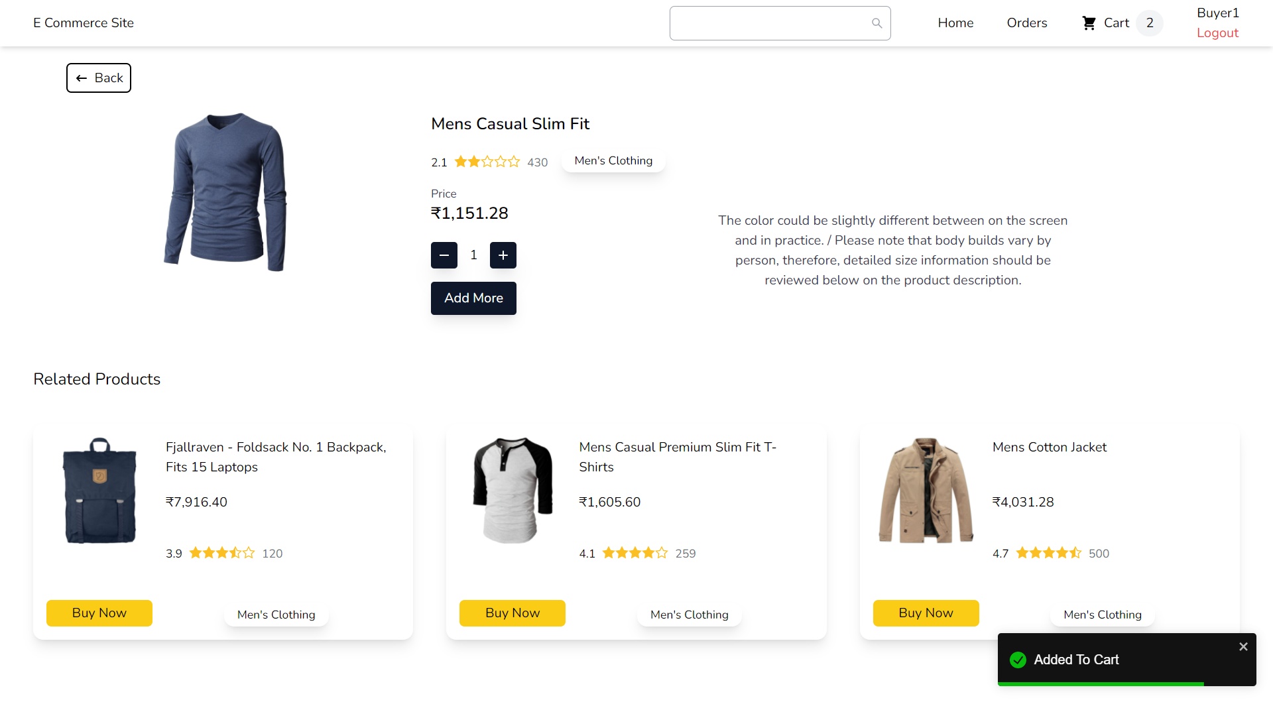The image size is (1273, 716).
Task: Click the E Commerce Site logo text
Action: coord(84,23)
